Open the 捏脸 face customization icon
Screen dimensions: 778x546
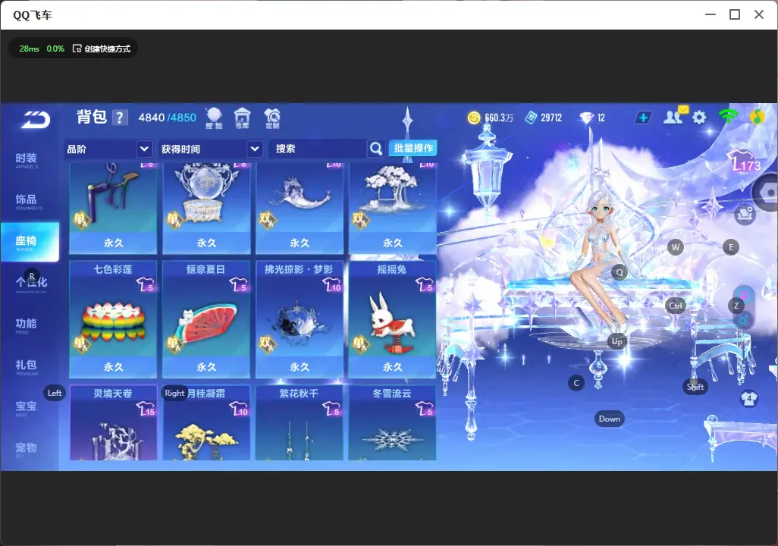[214, 118]
